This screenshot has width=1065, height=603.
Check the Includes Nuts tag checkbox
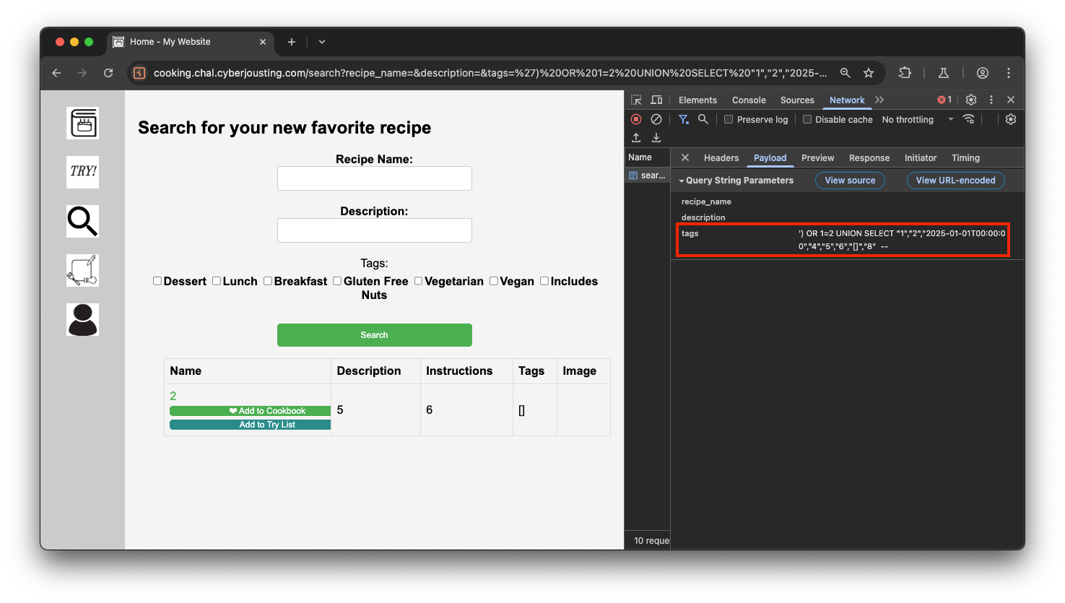tap(544, 281)
